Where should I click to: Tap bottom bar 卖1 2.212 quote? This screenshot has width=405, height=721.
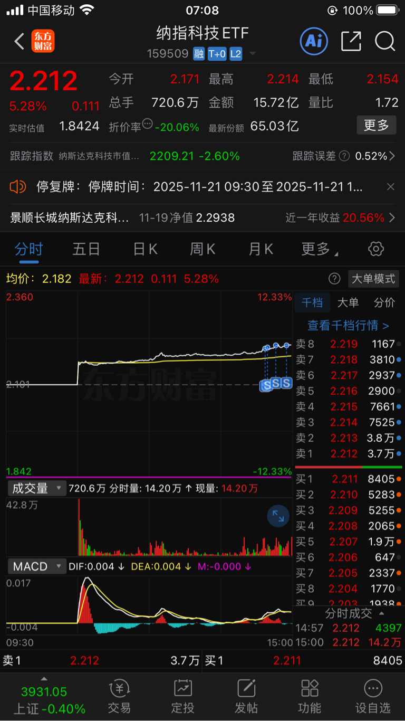pos(101,660)
